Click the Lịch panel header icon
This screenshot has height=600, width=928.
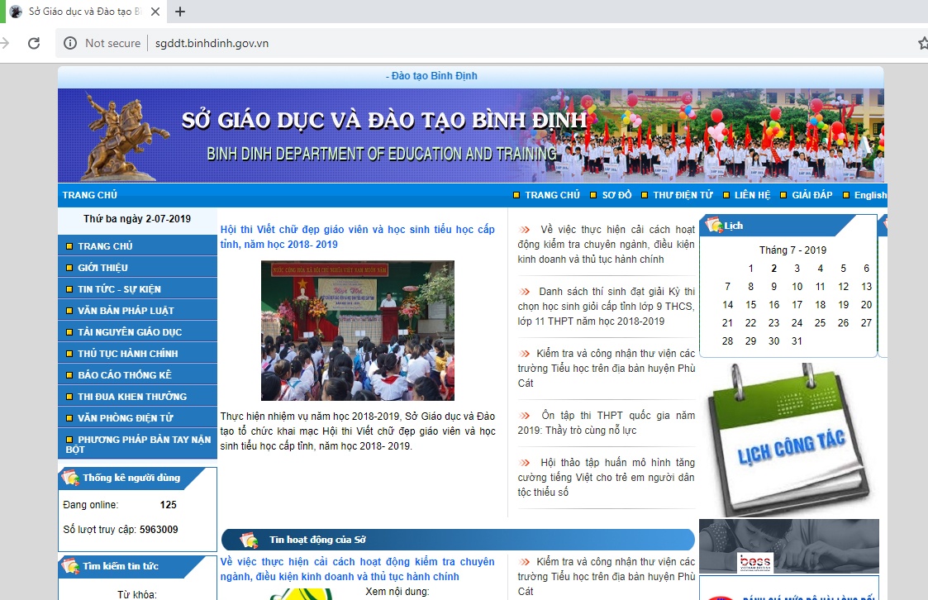712,223
